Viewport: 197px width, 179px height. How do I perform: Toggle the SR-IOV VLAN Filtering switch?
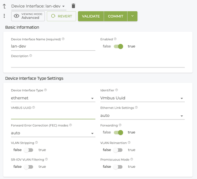[x=28, y=167]
